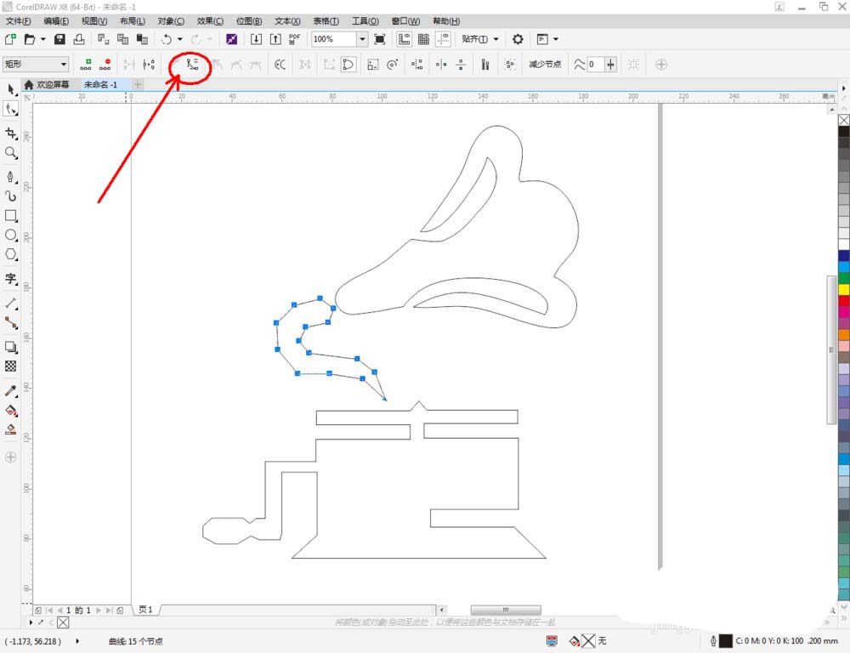Open the View menu

click(94, 21)
